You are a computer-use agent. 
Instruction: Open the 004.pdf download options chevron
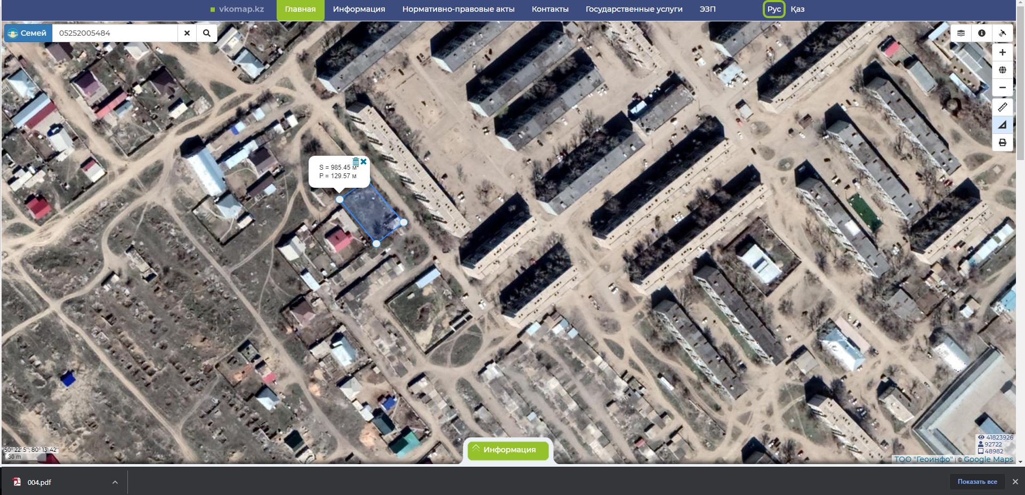click(115, 482)
